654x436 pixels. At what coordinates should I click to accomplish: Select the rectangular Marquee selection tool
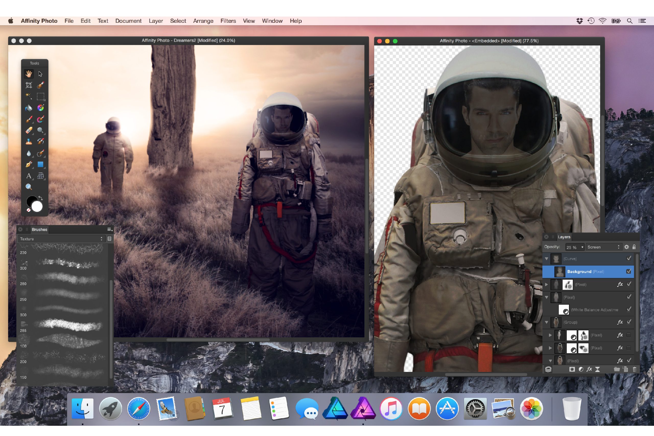click(x=41, y=97)
